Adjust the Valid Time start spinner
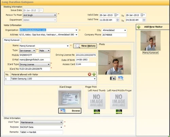Viewport: 170px width, 137px height. [118, 20]
